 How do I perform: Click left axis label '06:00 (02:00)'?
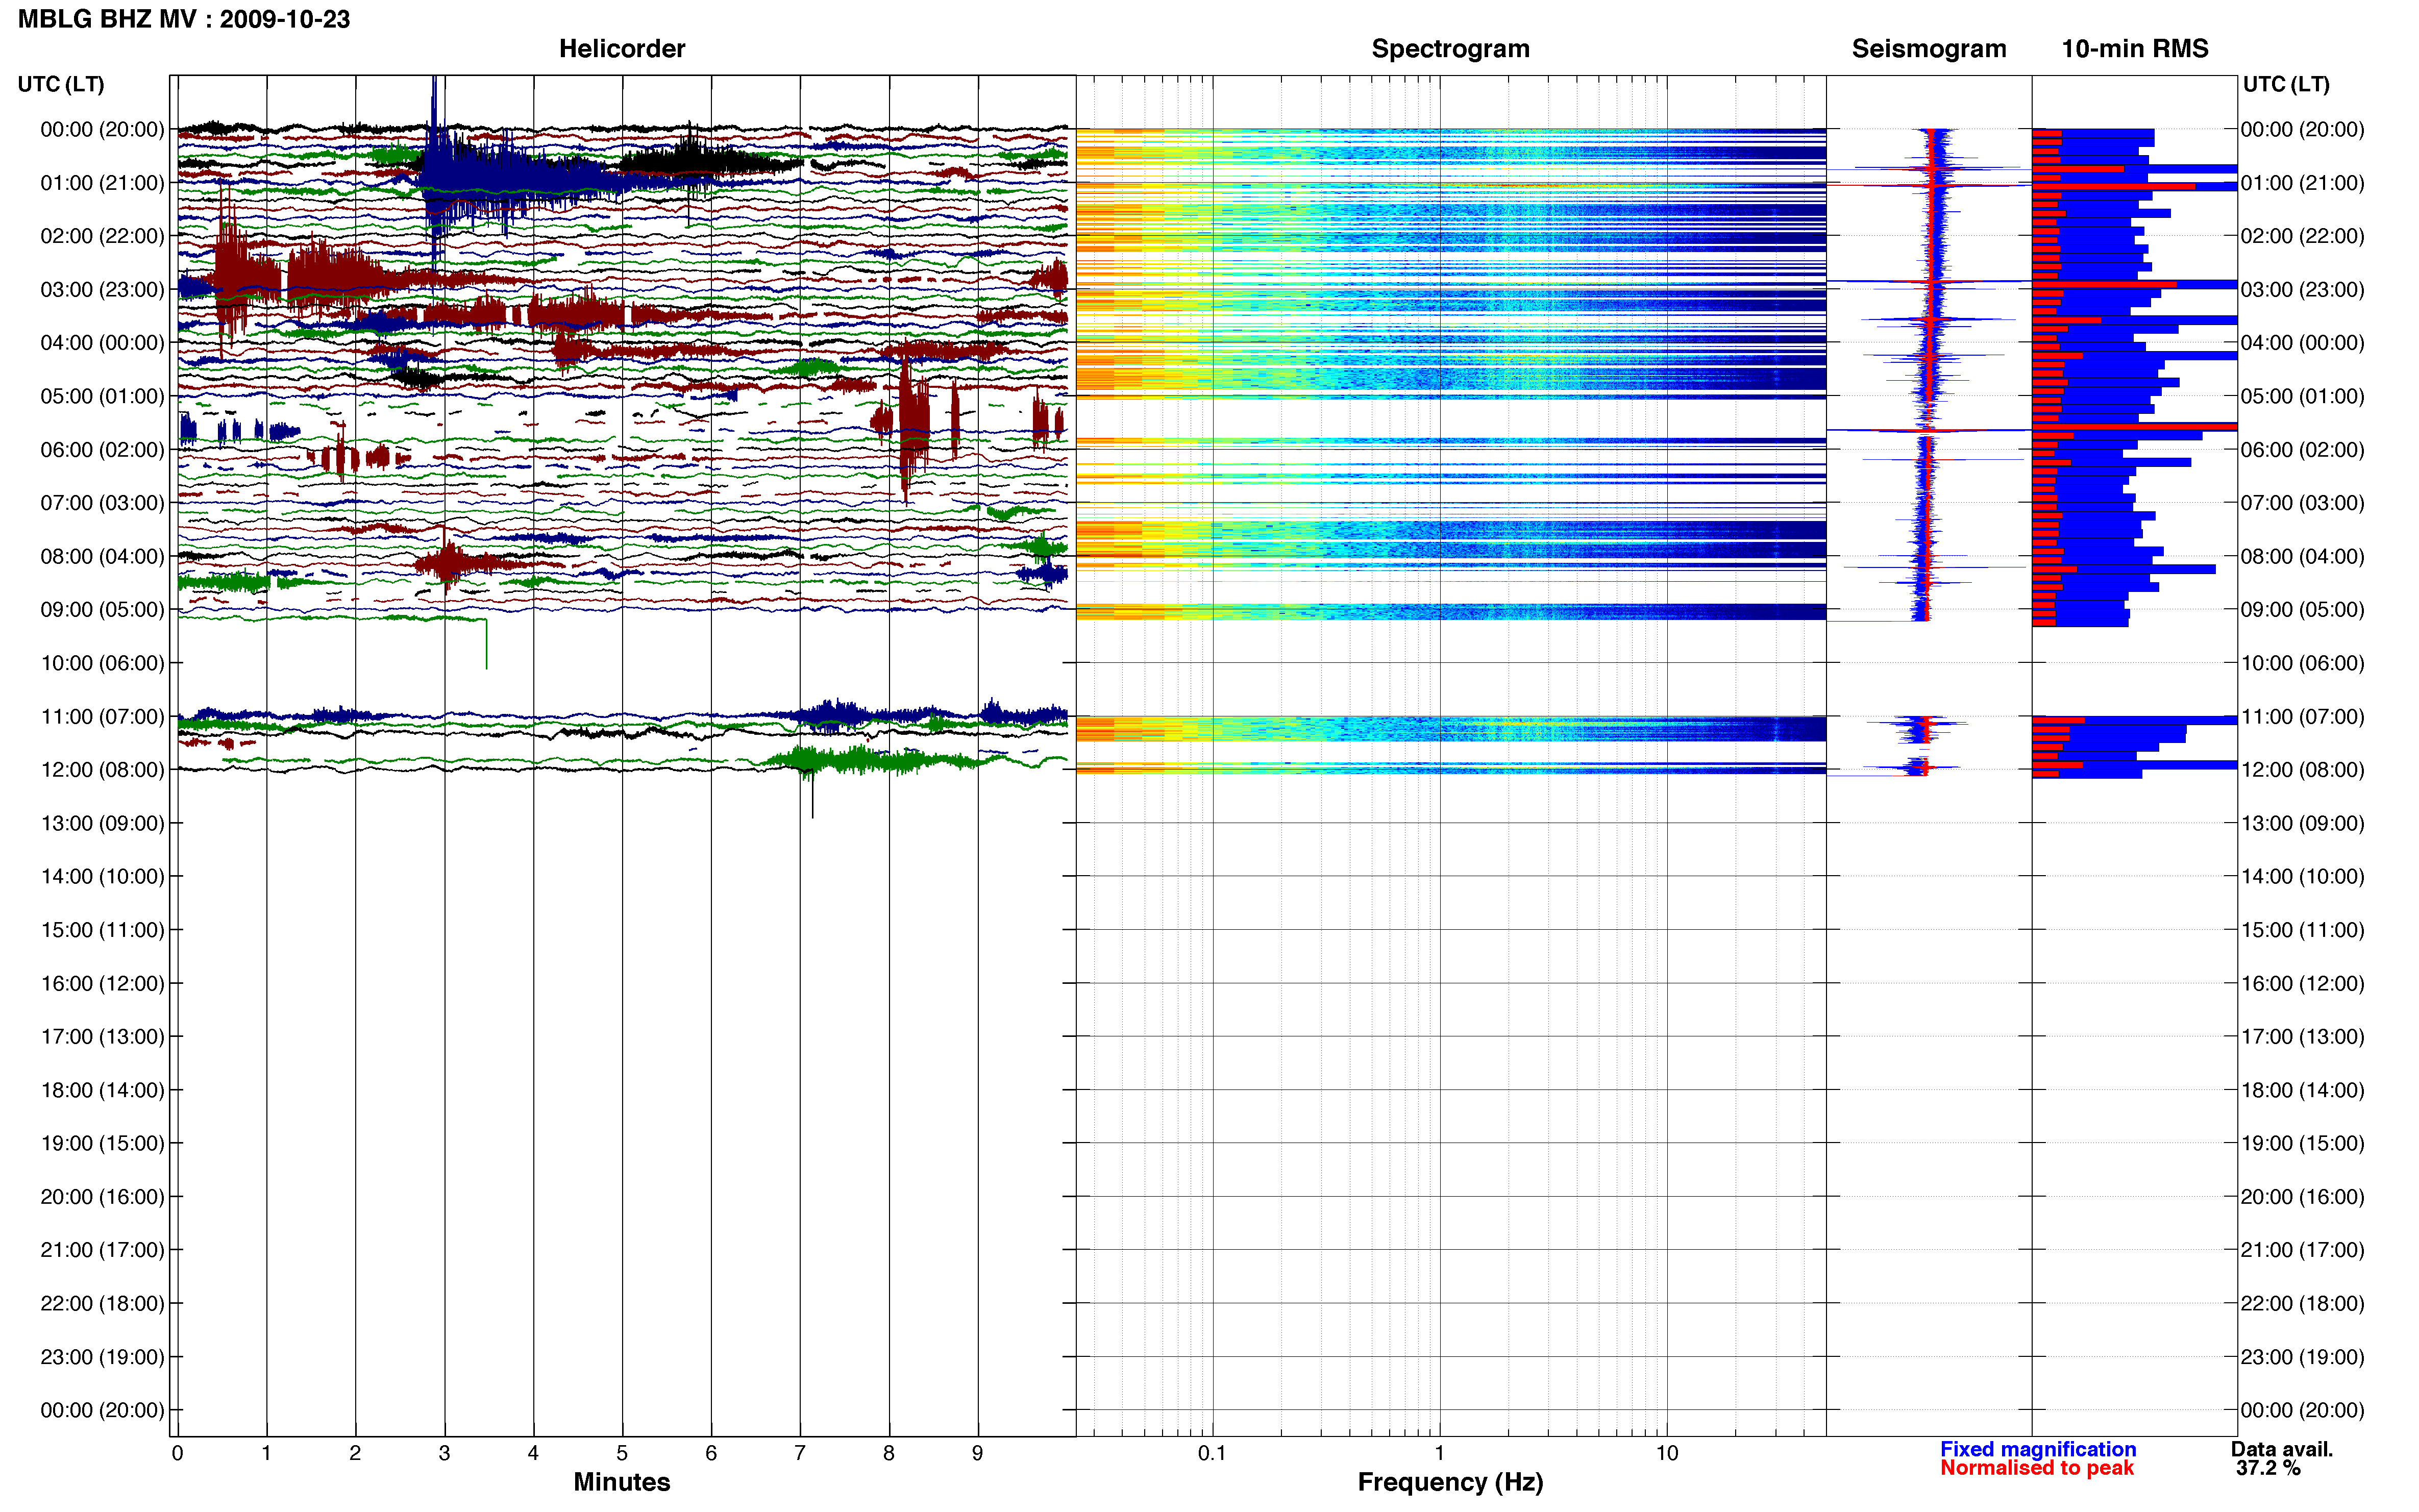[102, 449]
